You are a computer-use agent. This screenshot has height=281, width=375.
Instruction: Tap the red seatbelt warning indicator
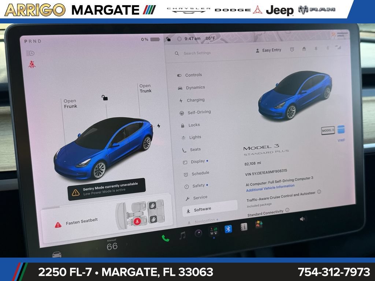pos(32,64)
